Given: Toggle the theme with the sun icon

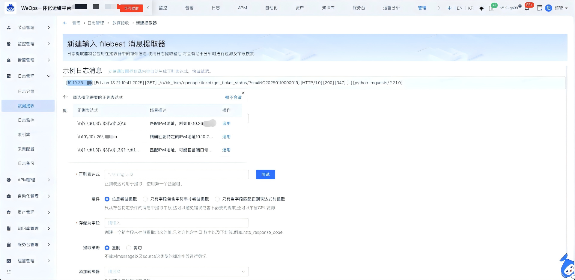Looking at the screenshot, I should pos(481,8).
